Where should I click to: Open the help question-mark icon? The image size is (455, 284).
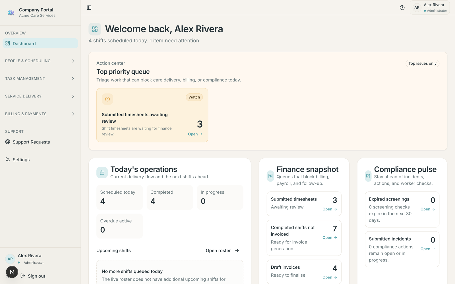click(x=402, y=8)
